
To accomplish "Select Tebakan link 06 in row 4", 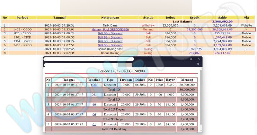I will 94,114.
